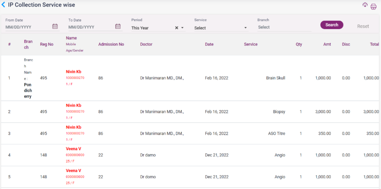381x189 pixels.
Task: Click the Reg No column header
Action: 47,44
